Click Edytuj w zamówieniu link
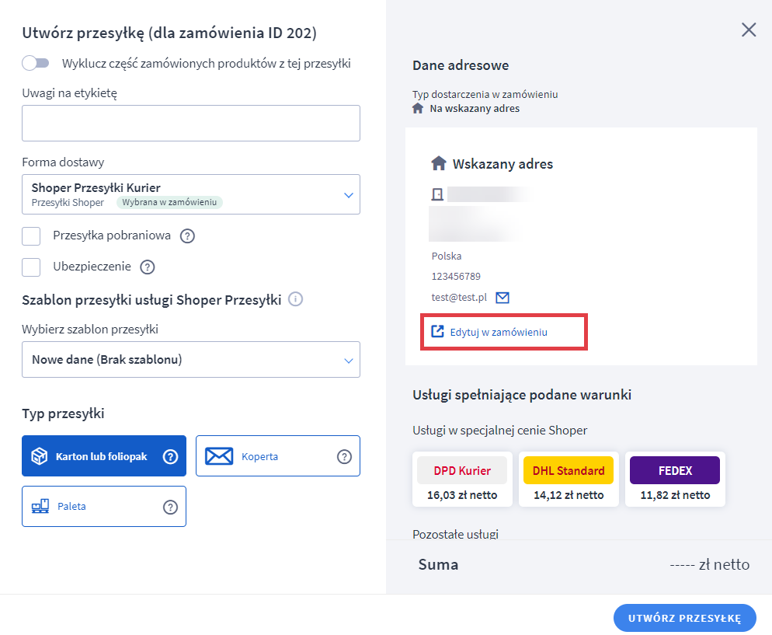This screenshot has width=772, height=635. pos(499,332)
